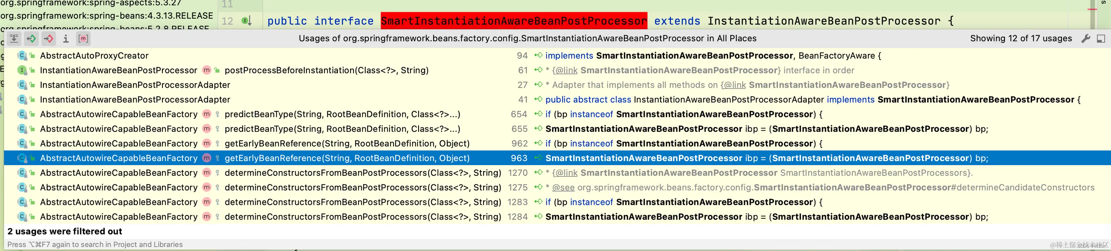Viewport: 1111px width, 251px height.
Task: Open usages settings with the wrench icon
Action: click(1086, 39)
